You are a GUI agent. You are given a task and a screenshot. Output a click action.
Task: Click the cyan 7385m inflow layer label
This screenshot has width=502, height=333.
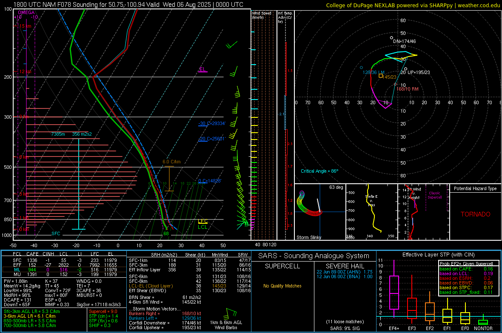point(58,134)
